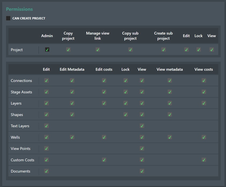The image size is (226, 187).
Task: Uncheck Copy sub project for Project
Action: click(x=130, y=50)
